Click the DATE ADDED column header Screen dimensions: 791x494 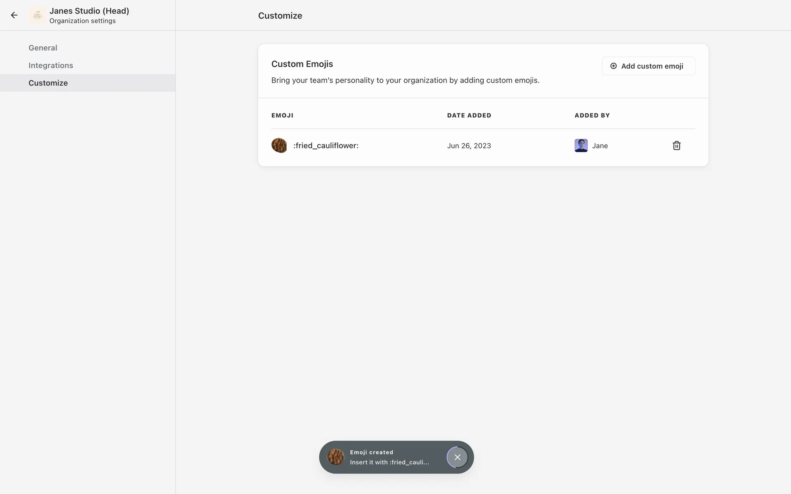469,115
